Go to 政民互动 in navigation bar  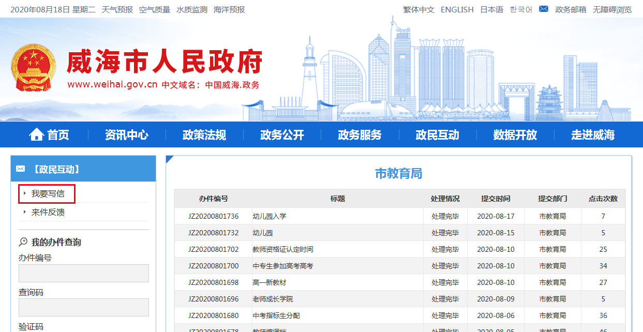pos(437,135)
